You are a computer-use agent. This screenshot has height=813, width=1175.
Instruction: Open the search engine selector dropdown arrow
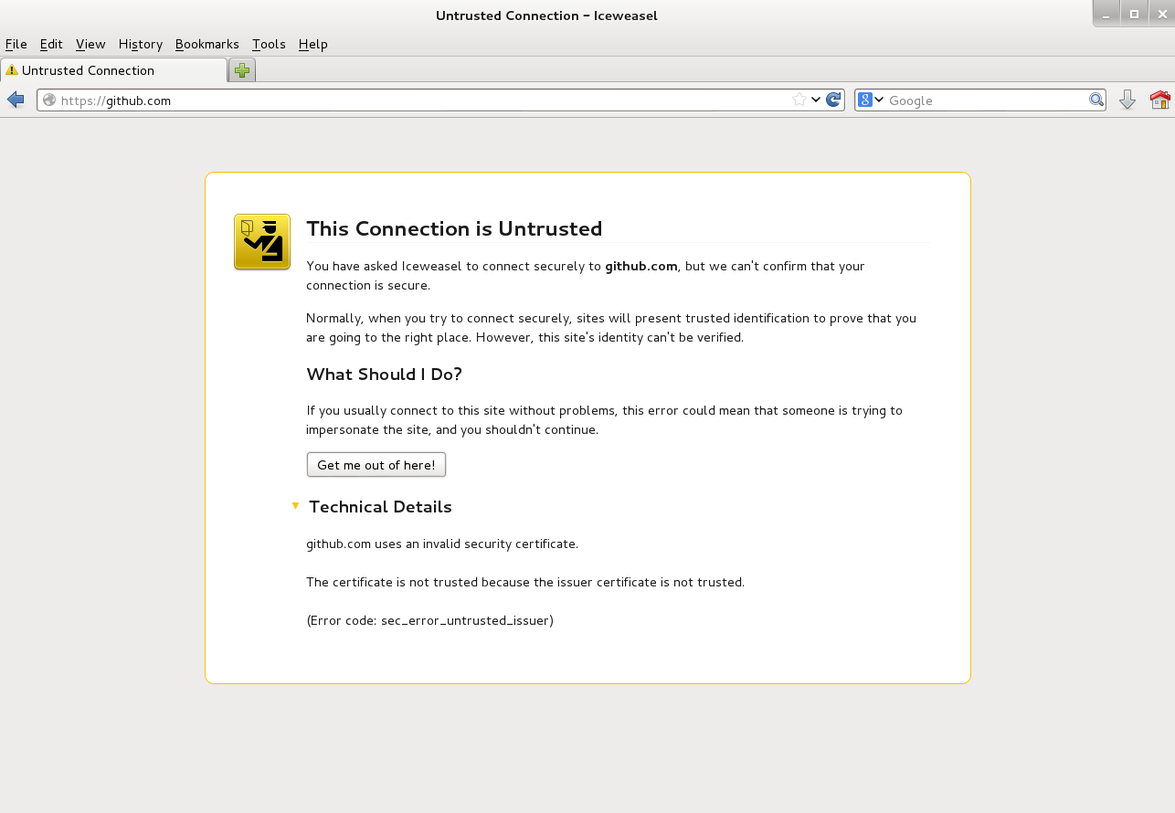click(x=879, y=100)
